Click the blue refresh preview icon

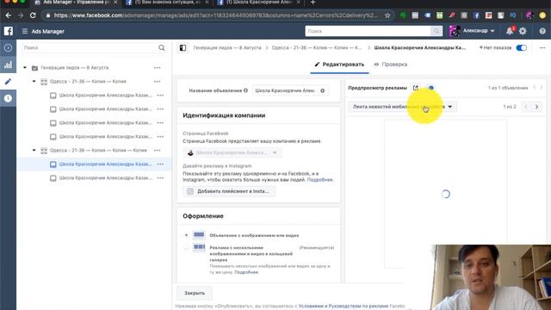click(431, 88)
